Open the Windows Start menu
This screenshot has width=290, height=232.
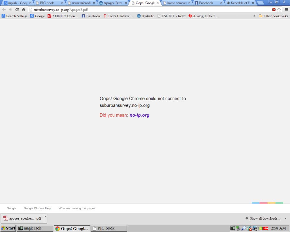pos(8,228)
